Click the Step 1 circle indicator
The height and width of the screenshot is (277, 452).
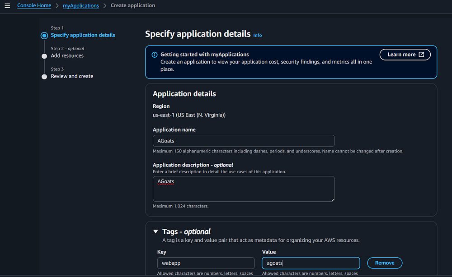point(44,36)
